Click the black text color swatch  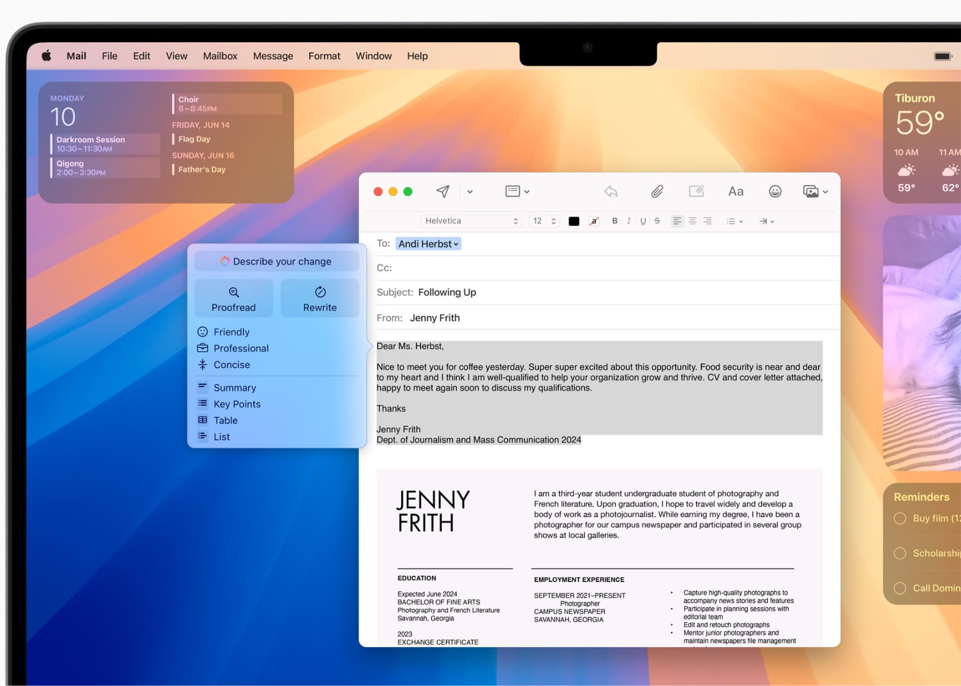pyautogui.click(x=574, y=221)
